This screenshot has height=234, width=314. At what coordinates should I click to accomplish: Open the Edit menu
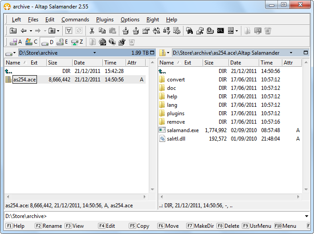coord(50,20)
